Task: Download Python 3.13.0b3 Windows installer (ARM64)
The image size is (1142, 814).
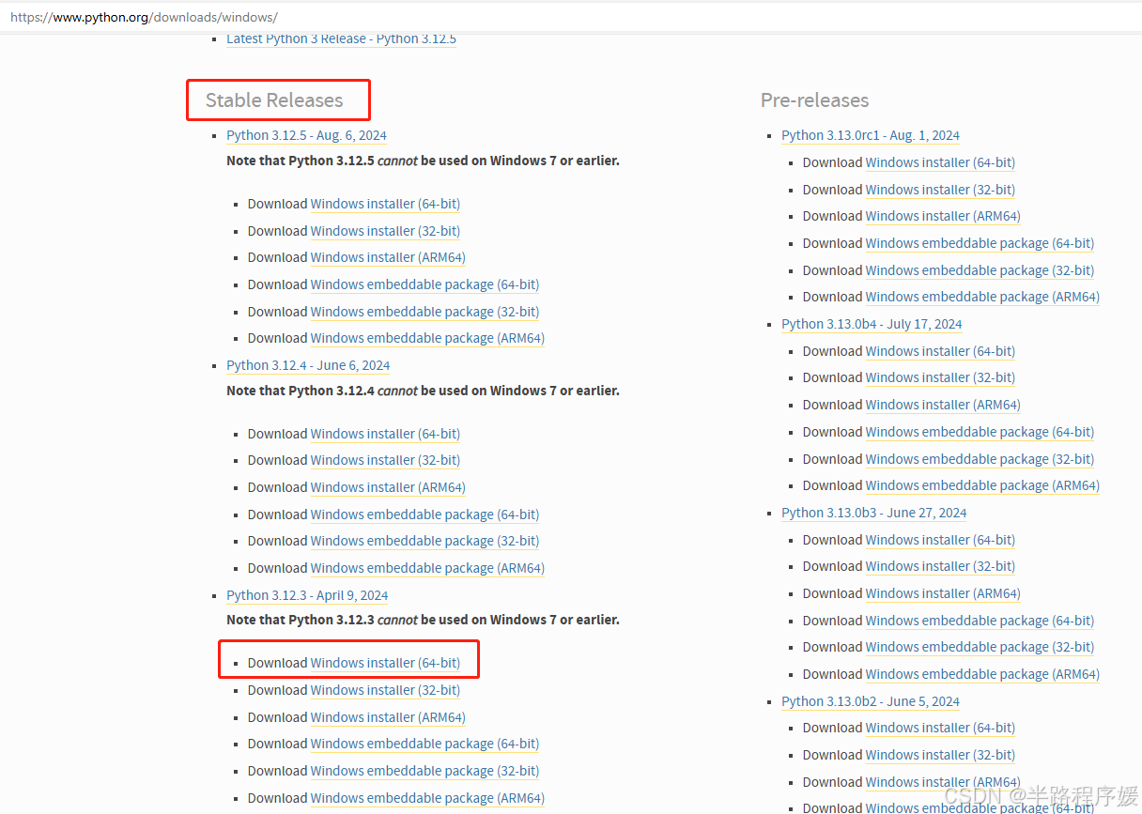Action: click(x=943, y=593)
